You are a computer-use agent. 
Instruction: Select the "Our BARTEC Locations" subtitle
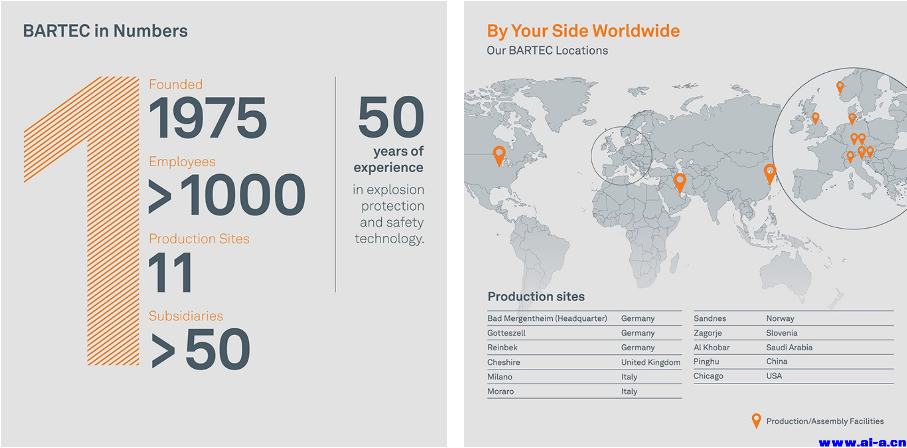[547, 50]
